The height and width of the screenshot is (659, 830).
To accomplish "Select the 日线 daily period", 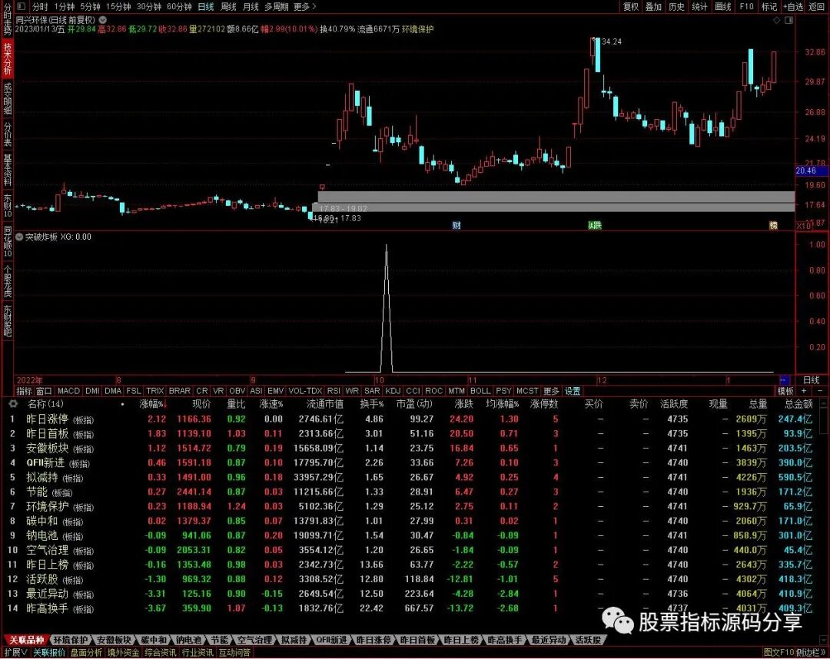I will 205,6.
